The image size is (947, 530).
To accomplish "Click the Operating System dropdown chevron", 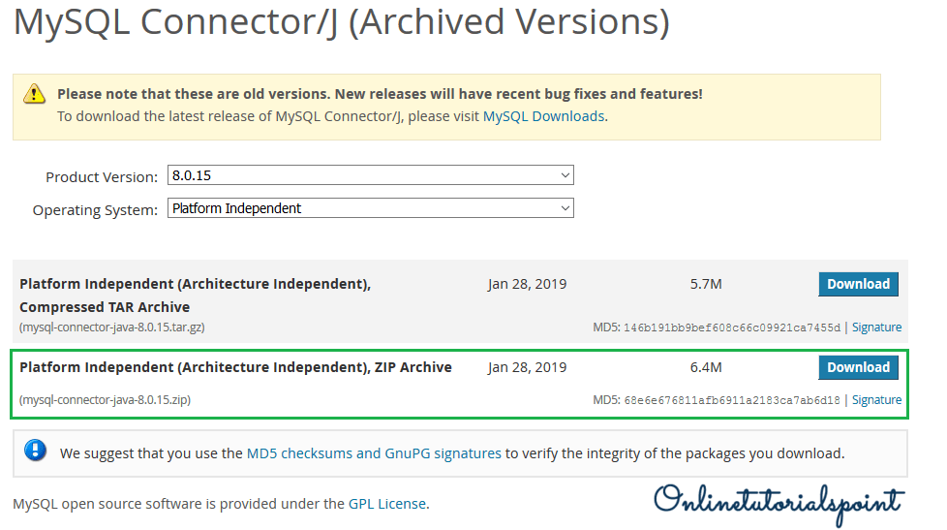I will (565, 208).
